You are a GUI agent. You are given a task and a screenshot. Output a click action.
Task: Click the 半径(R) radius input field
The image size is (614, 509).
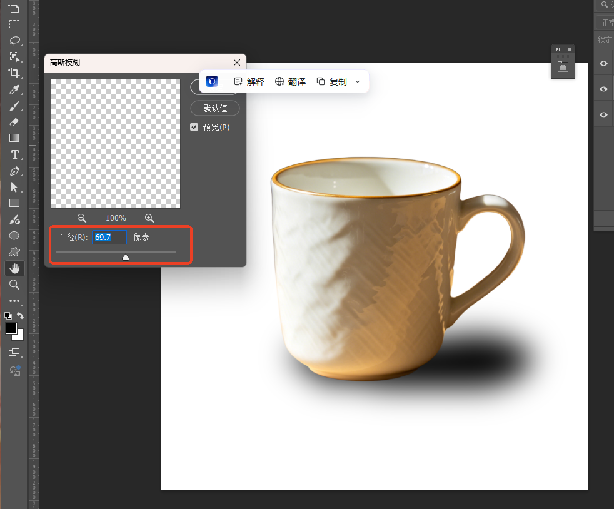(109, 237)
